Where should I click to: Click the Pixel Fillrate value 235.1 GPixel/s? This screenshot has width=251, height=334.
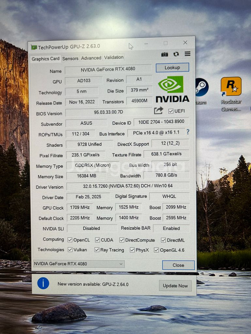point(85,155)
